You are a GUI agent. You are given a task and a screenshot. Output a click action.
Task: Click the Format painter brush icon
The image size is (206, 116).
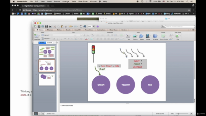coord(66,26)
